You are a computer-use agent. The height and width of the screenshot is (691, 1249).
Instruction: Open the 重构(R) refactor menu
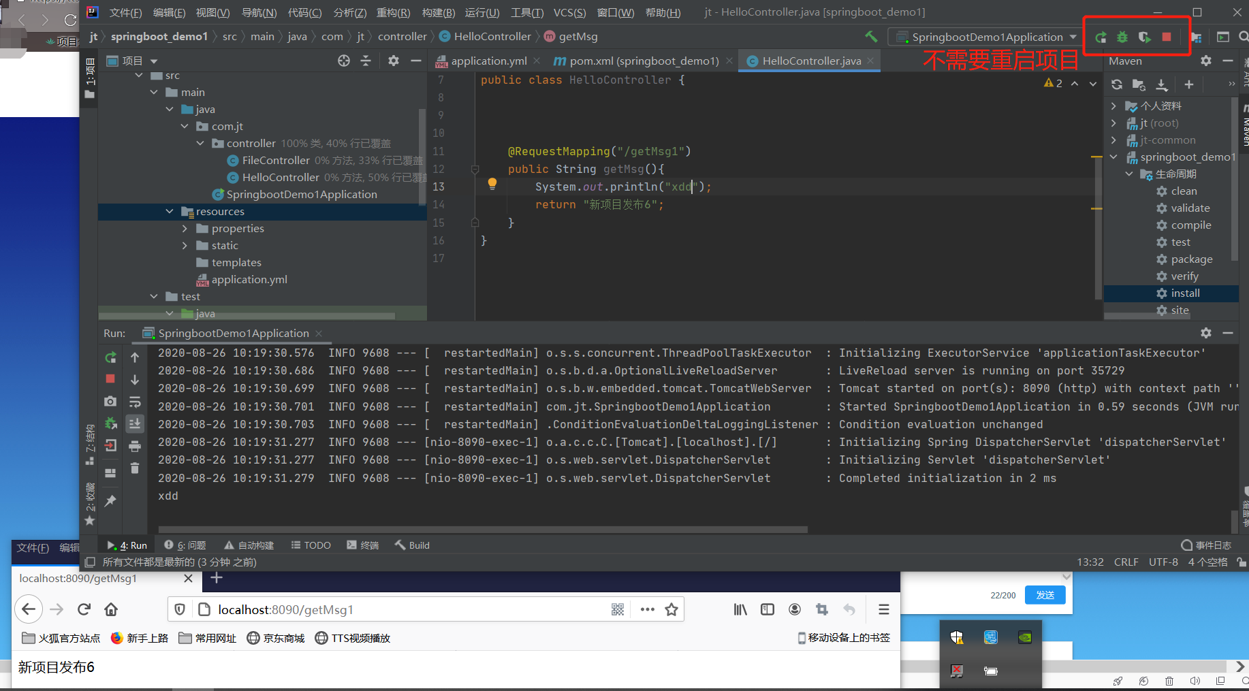(x=394, y=12)
